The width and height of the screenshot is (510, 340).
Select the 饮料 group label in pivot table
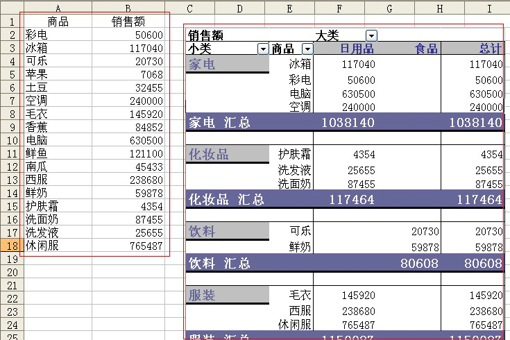click(x=228, y=231)
